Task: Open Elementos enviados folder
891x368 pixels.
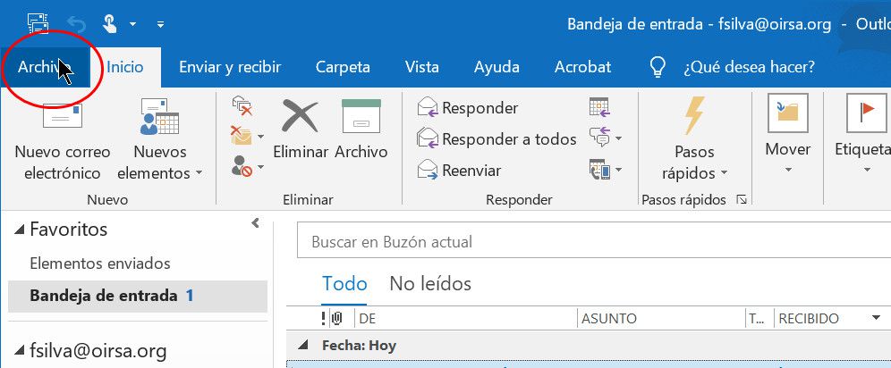Action: (100, 263)
